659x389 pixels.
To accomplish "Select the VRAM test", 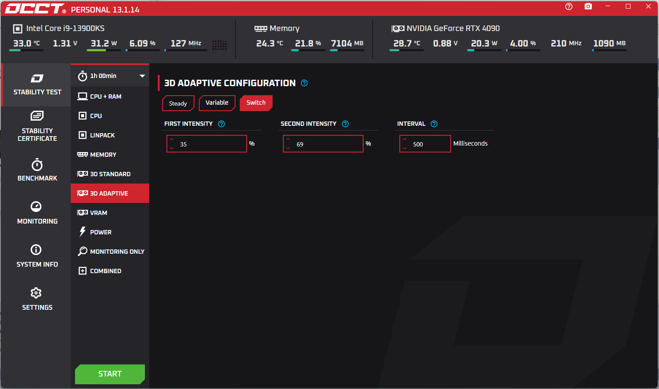I will 110,213.
